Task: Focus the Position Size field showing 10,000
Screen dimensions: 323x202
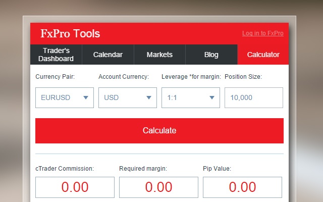Action: (254, 97)
